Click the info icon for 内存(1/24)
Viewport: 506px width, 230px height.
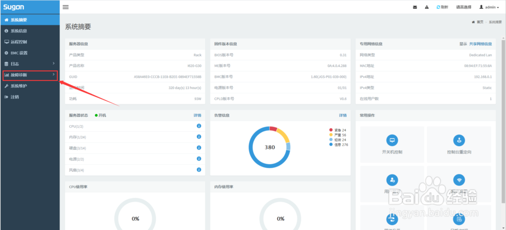199,137
